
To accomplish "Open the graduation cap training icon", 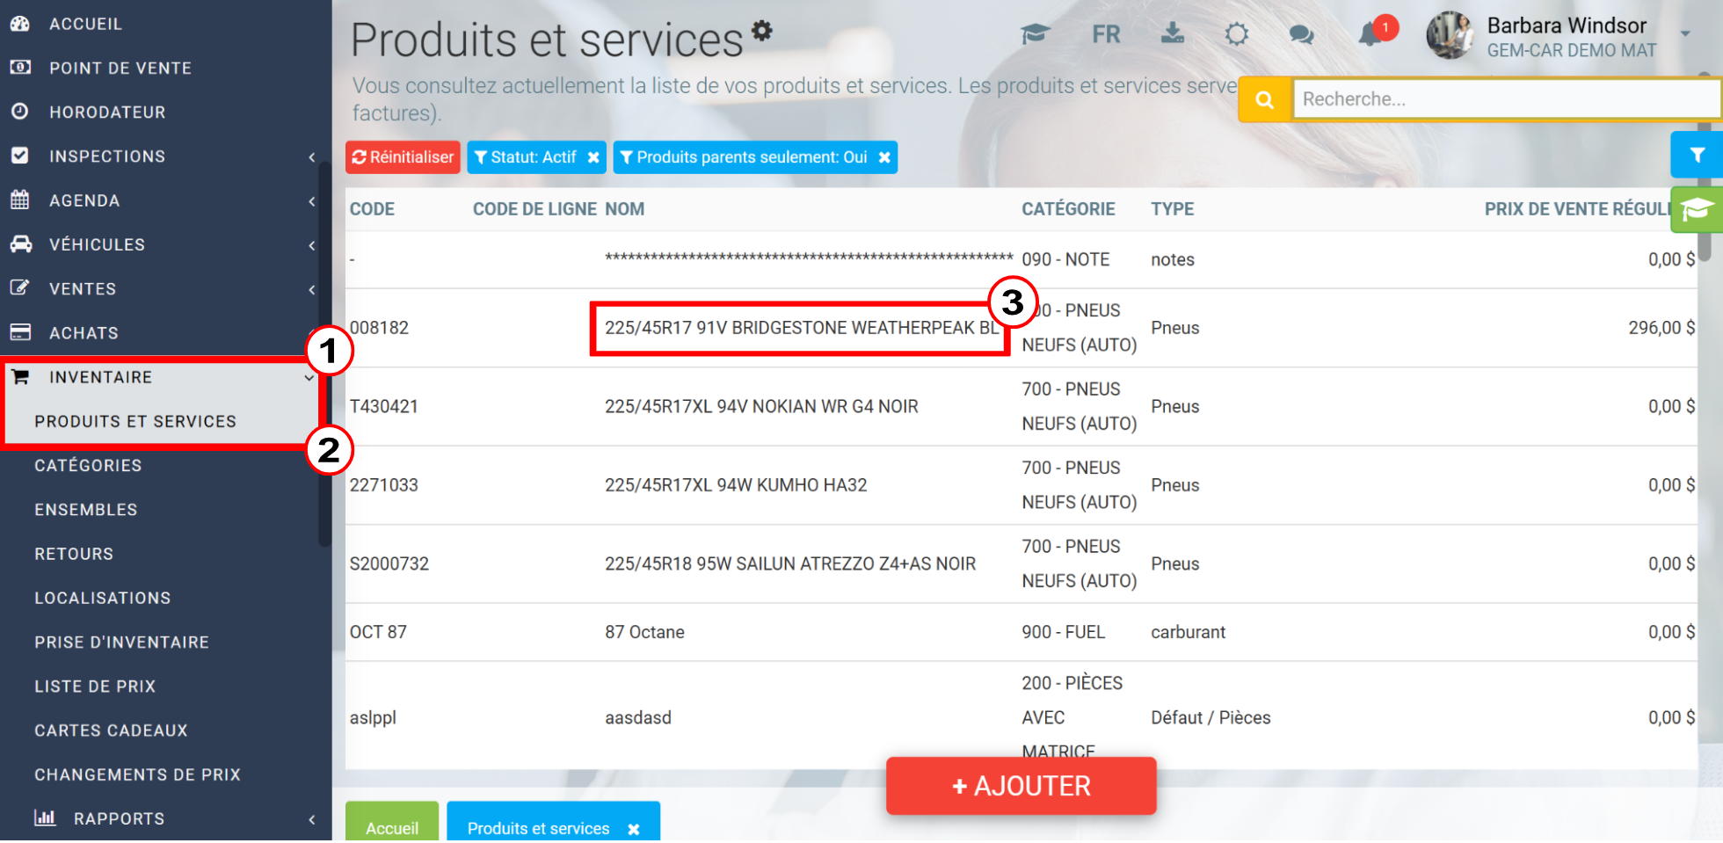I will (1035, 34).
